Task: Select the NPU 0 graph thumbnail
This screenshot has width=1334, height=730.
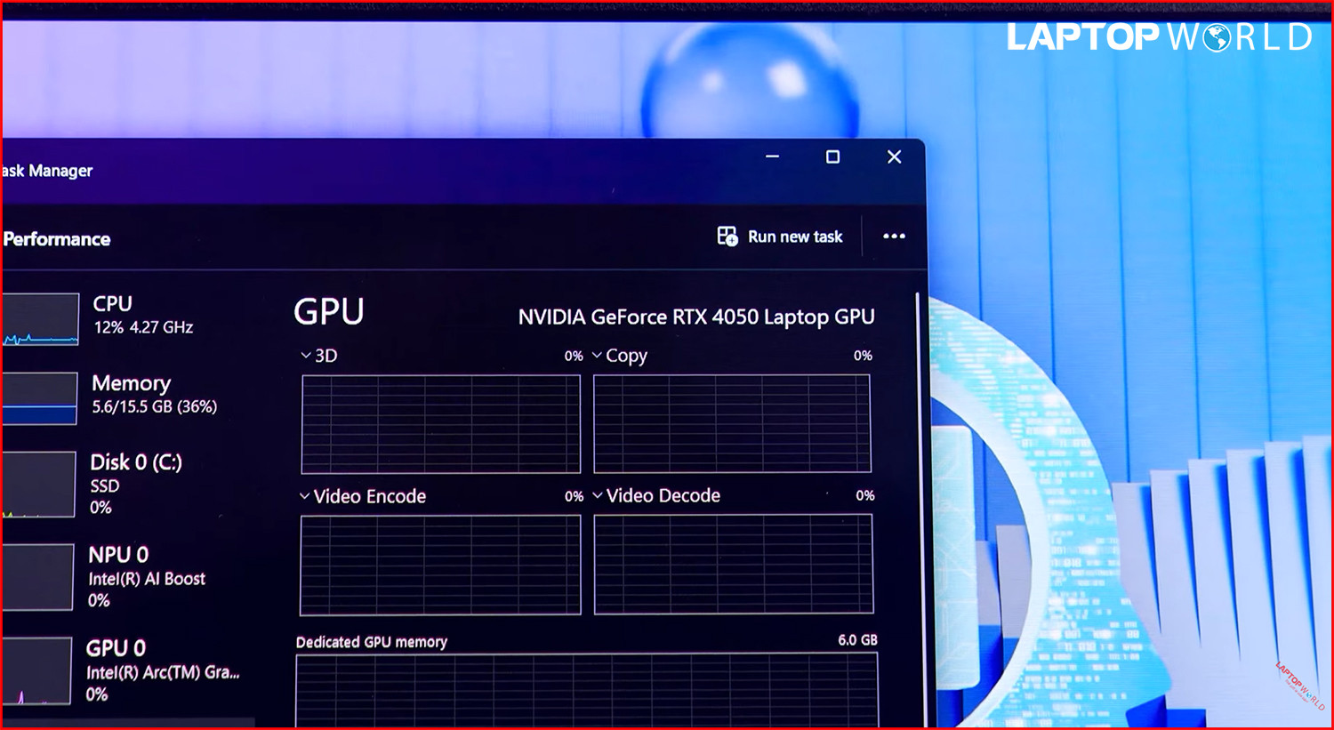Action: [36, 578]
